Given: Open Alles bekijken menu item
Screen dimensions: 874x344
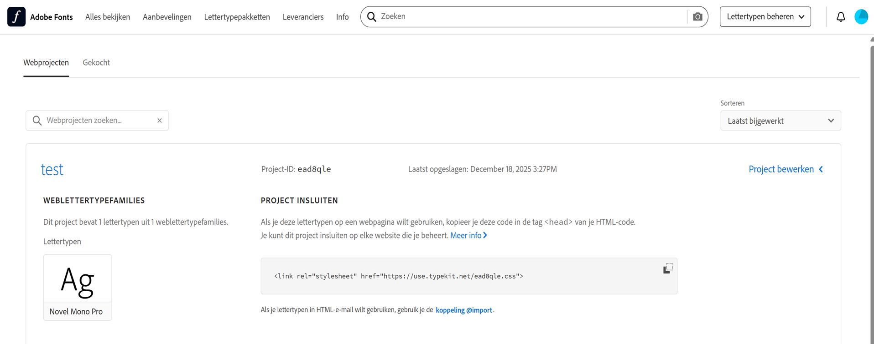Looking at the screenshot, I should pyautogui.click(x=108, y=17).
